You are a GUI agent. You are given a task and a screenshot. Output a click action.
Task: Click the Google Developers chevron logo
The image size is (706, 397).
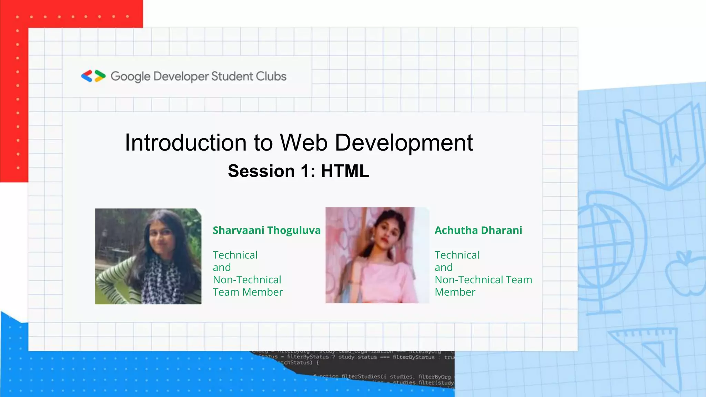pos(93,76)
